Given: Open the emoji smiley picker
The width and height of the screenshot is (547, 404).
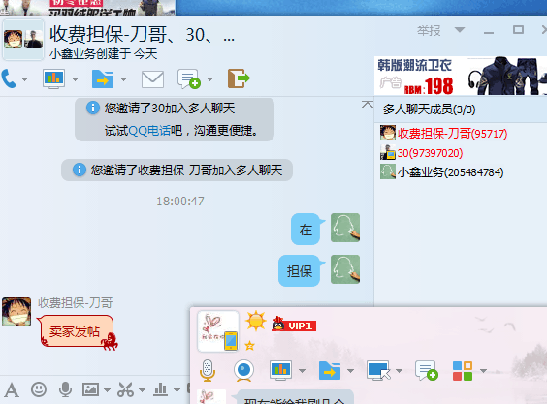Looking at the screenshot, I should click(x=39, y=389).
